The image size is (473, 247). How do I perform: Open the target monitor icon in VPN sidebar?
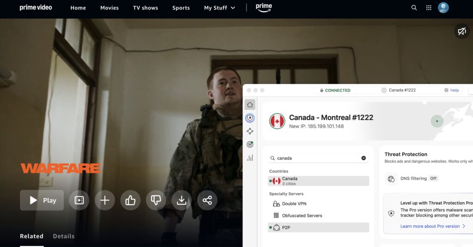pyautogui.click(x=250, y=145)
